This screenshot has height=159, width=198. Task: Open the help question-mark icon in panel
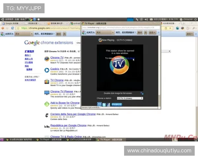point(35,20)
